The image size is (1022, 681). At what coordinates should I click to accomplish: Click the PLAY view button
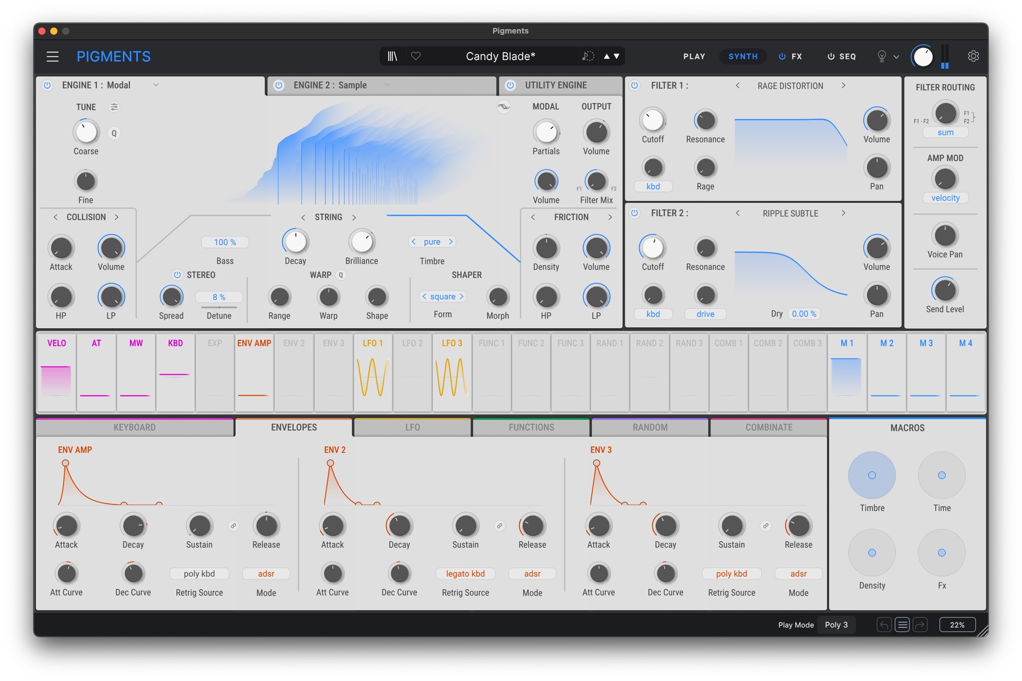[x=694, y=56]
